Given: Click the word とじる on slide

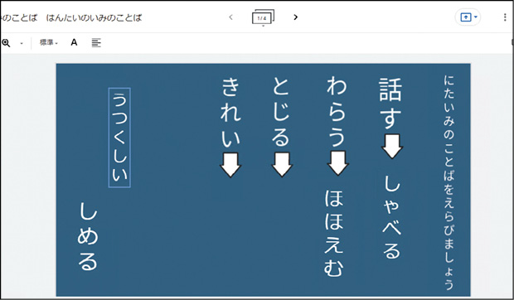Looking at the screenshot, I should pyautogui.click(x=281, y=111).
